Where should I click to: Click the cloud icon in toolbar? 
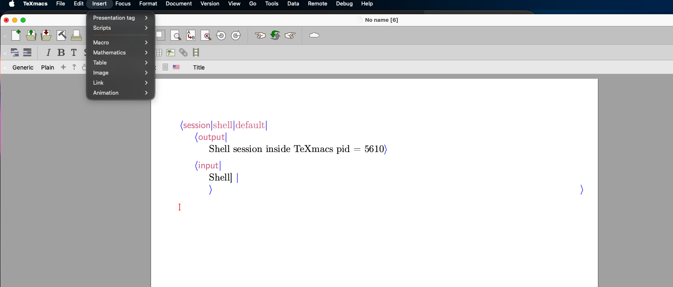pos(314,36)
